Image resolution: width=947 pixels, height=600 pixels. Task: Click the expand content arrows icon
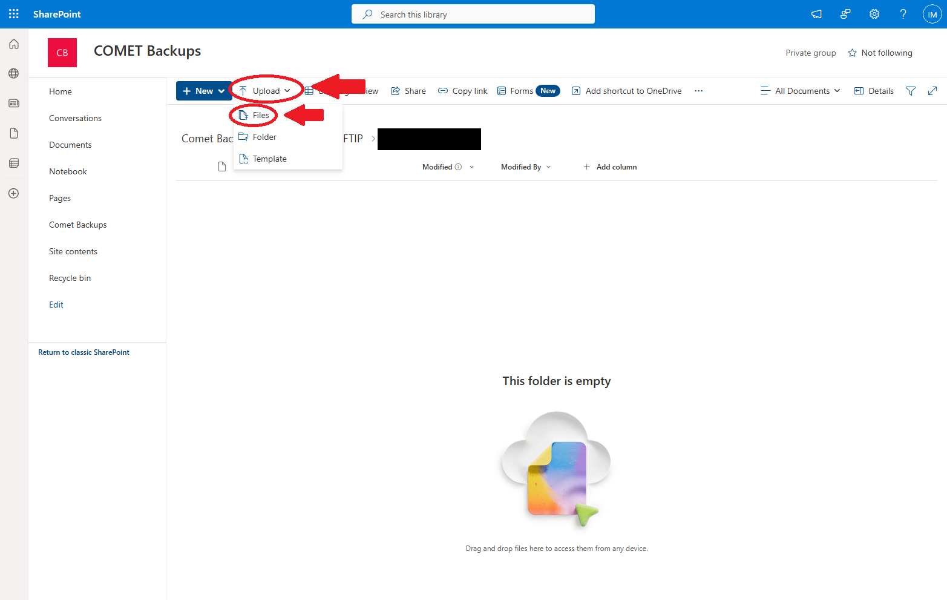(932, 91)
